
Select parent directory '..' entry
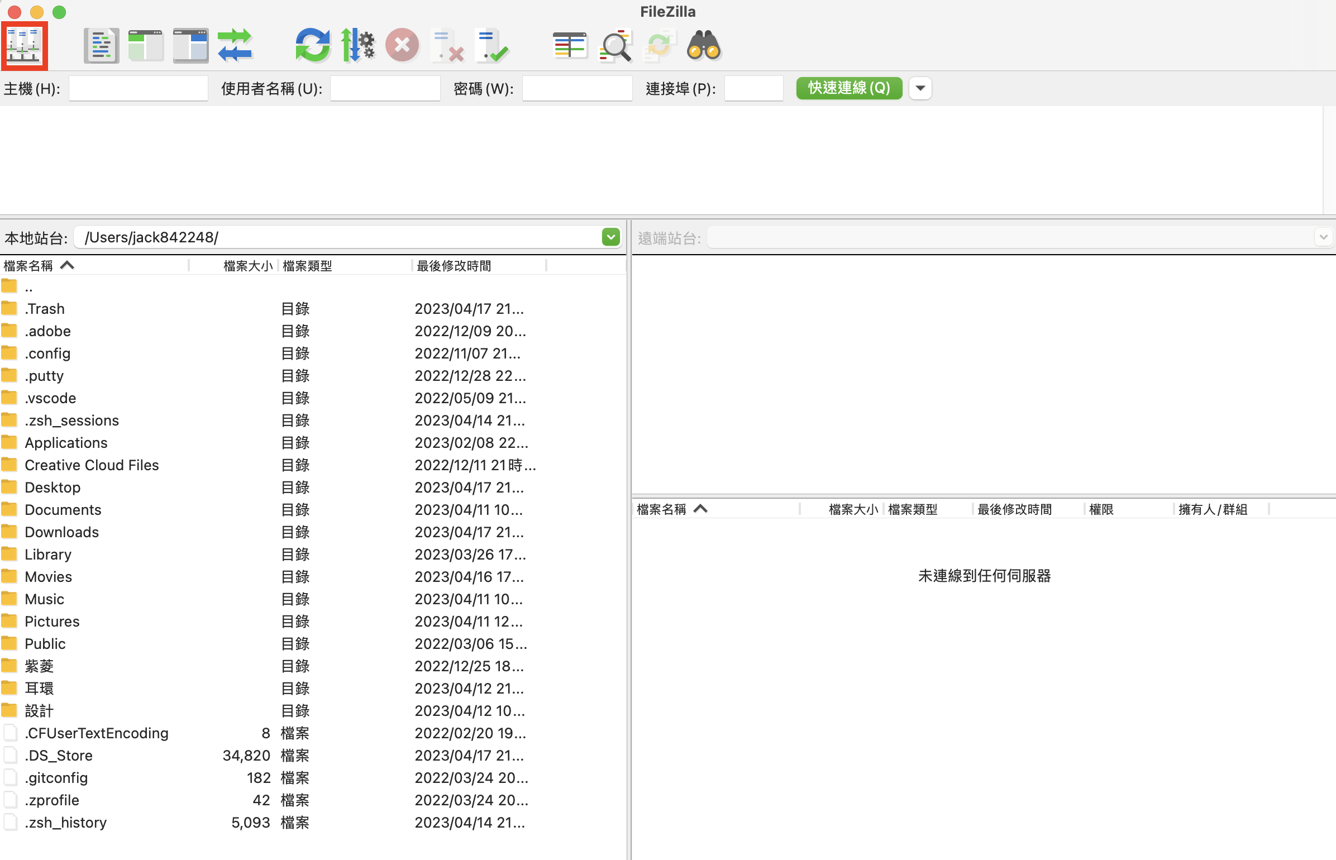(x=313, y=287)
